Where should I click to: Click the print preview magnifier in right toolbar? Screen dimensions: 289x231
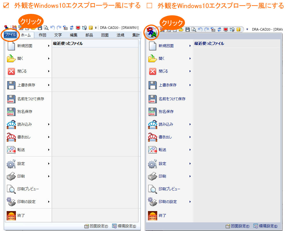click(x=194, y=29)
